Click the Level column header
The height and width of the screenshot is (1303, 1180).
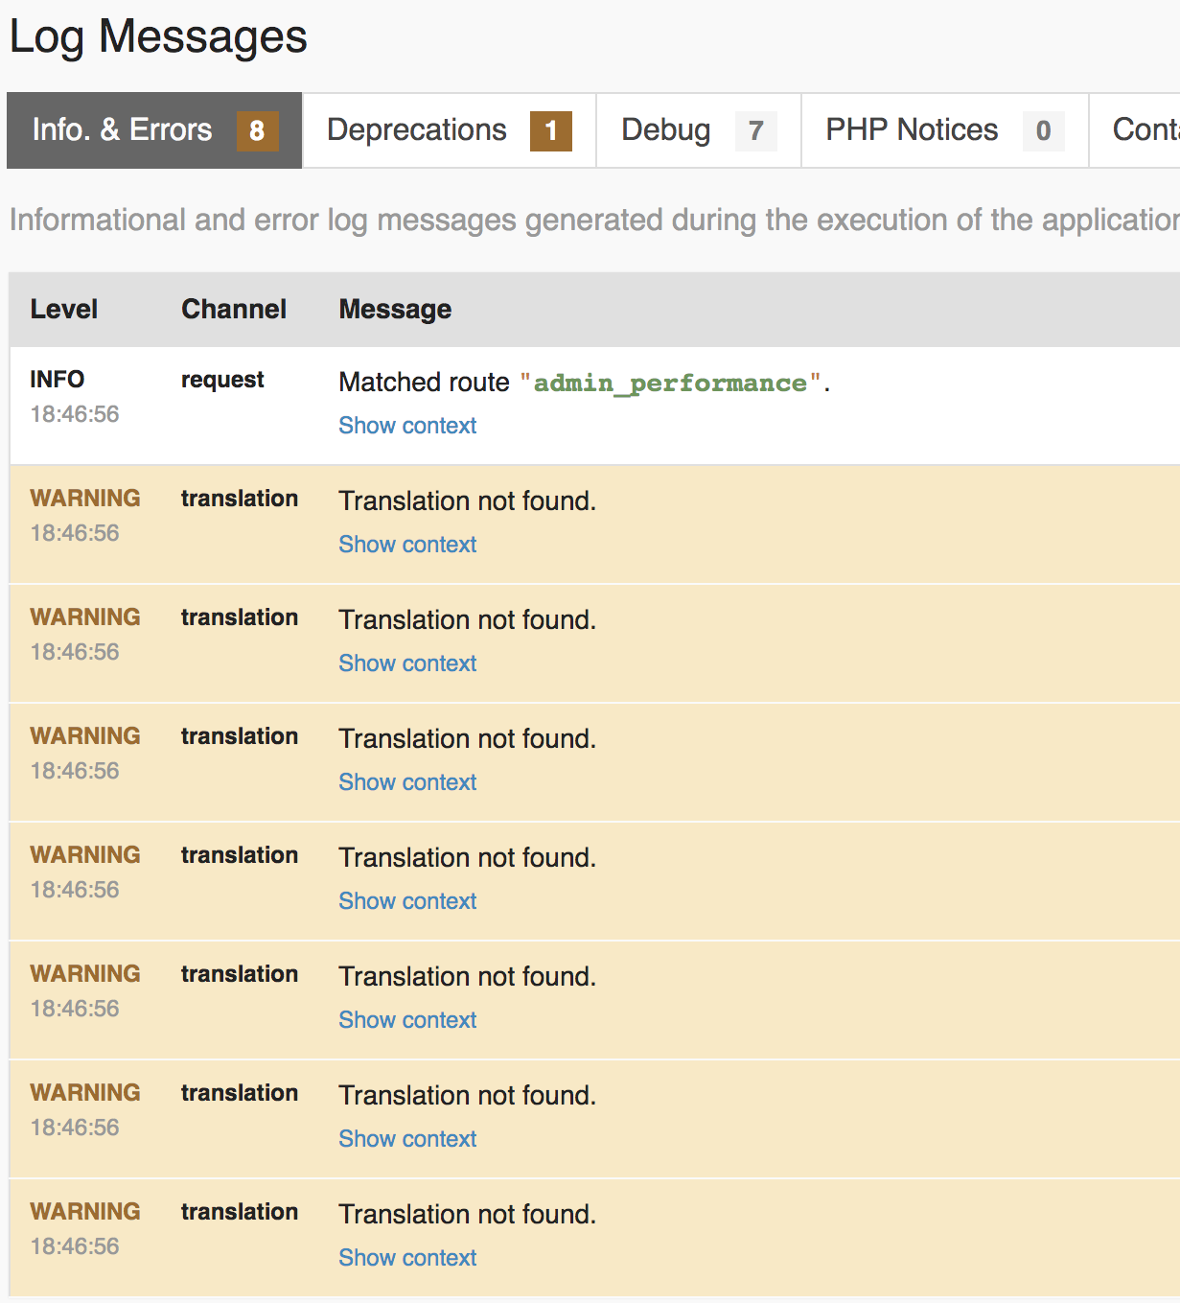[63, 310]
